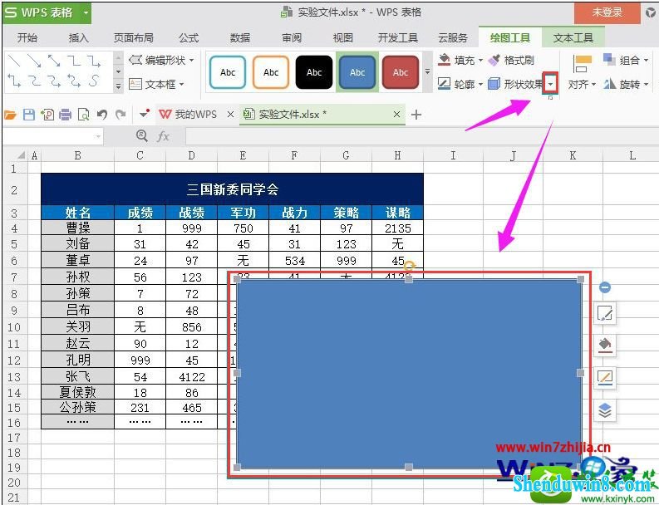Switch to 插入 ribbon tab
The height and width of the screenshot is (505, 659).
click(79, 38)
